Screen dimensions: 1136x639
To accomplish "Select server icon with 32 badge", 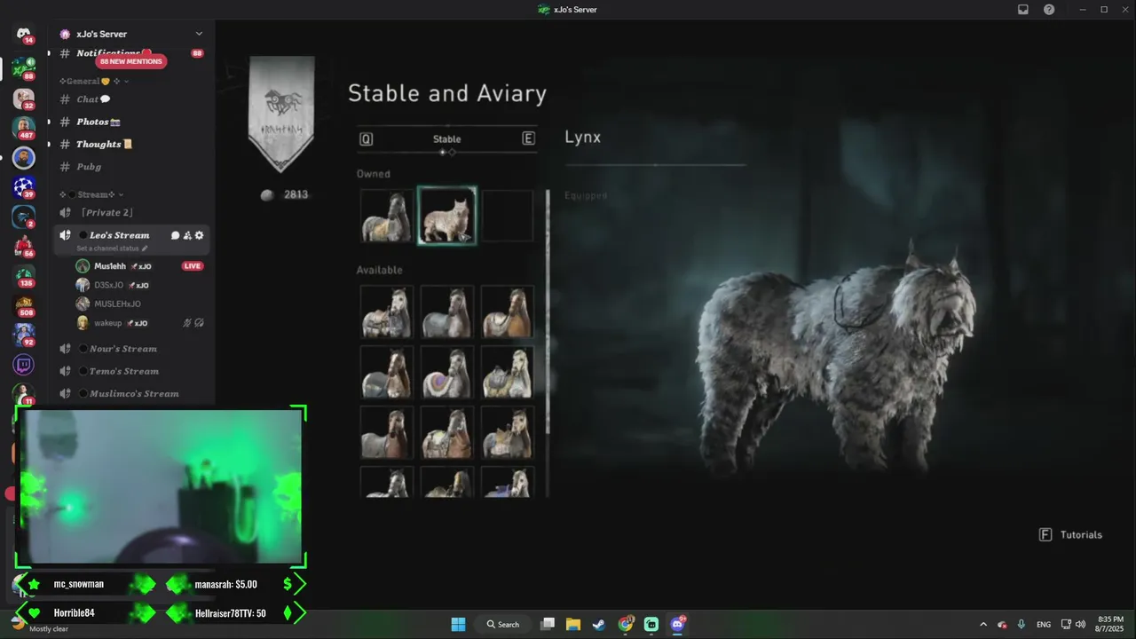I will coord(23,99).
